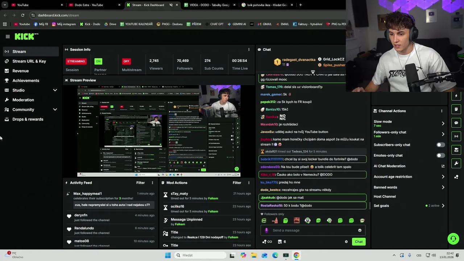The width and height of the screenshot is (464, 261).
Task: Click Falkem link on sTay_maty timeout
Action: click(213, 199)
